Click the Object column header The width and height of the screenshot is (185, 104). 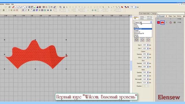tap(170, 16)
